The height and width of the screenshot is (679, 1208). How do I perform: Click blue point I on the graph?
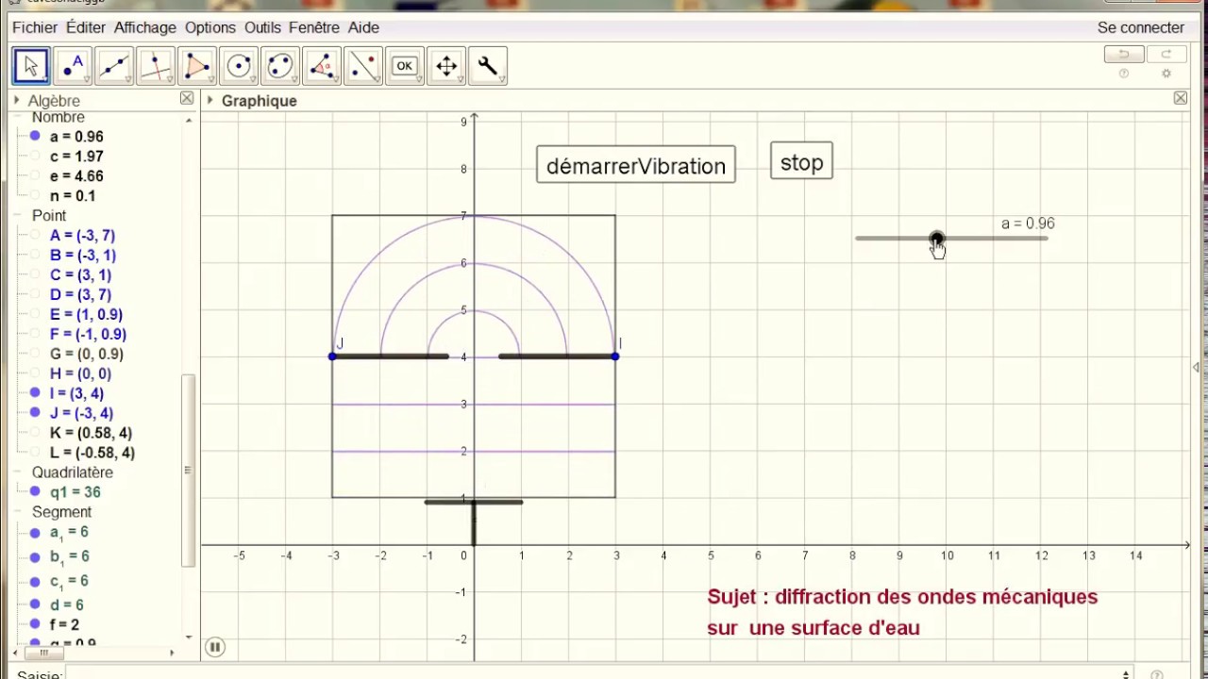[x=615, y=356]
